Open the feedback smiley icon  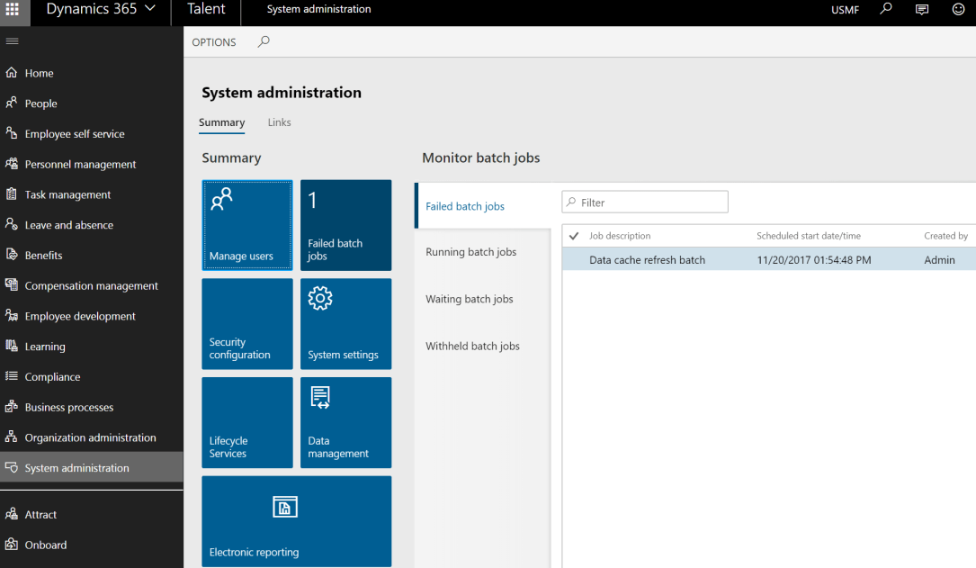pos(956,10)
